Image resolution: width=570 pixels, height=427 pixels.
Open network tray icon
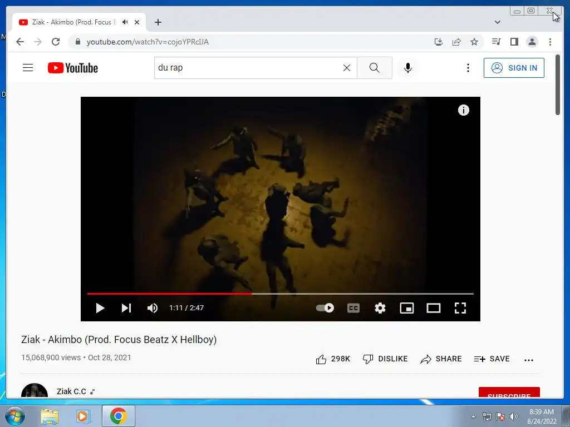[x=487, y=416]
